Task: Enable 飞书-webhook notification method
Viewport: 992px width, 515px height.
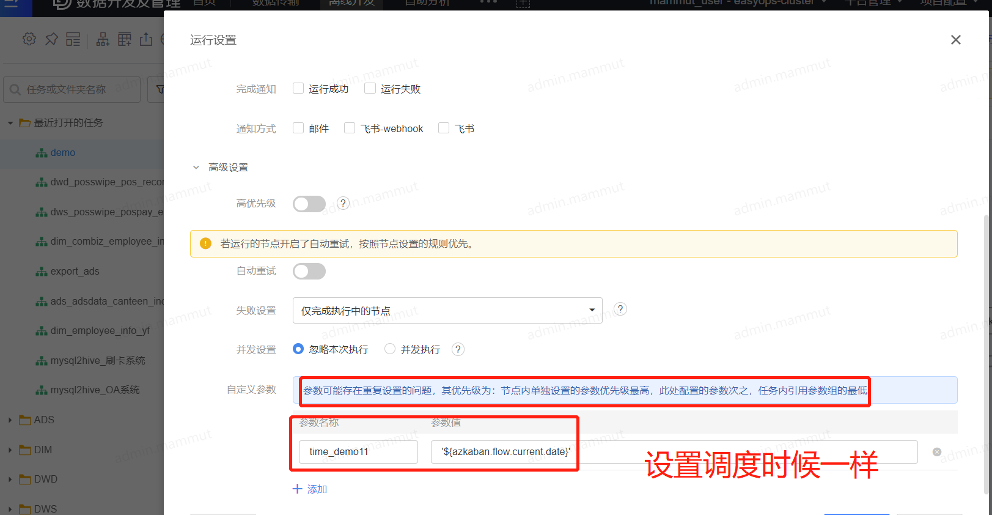Action: click(x=350, y=128)
